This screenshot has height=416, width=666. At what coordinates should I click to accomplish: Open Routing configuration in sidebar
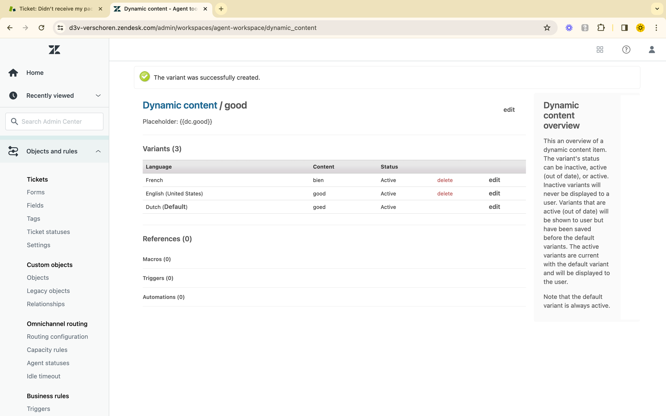57,336
